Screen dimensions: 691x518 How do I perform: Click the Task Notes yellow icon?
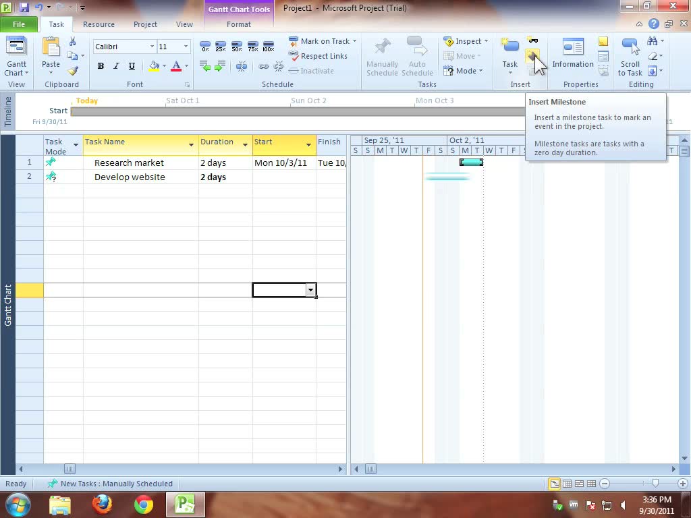pos(603,42)
